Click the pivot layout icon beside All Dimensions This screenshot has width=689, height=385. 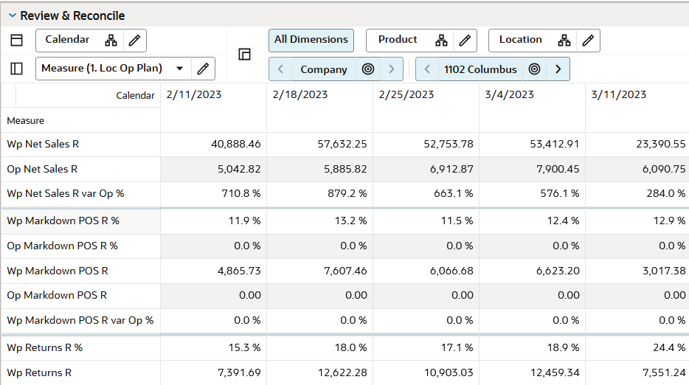coord(244,54)
